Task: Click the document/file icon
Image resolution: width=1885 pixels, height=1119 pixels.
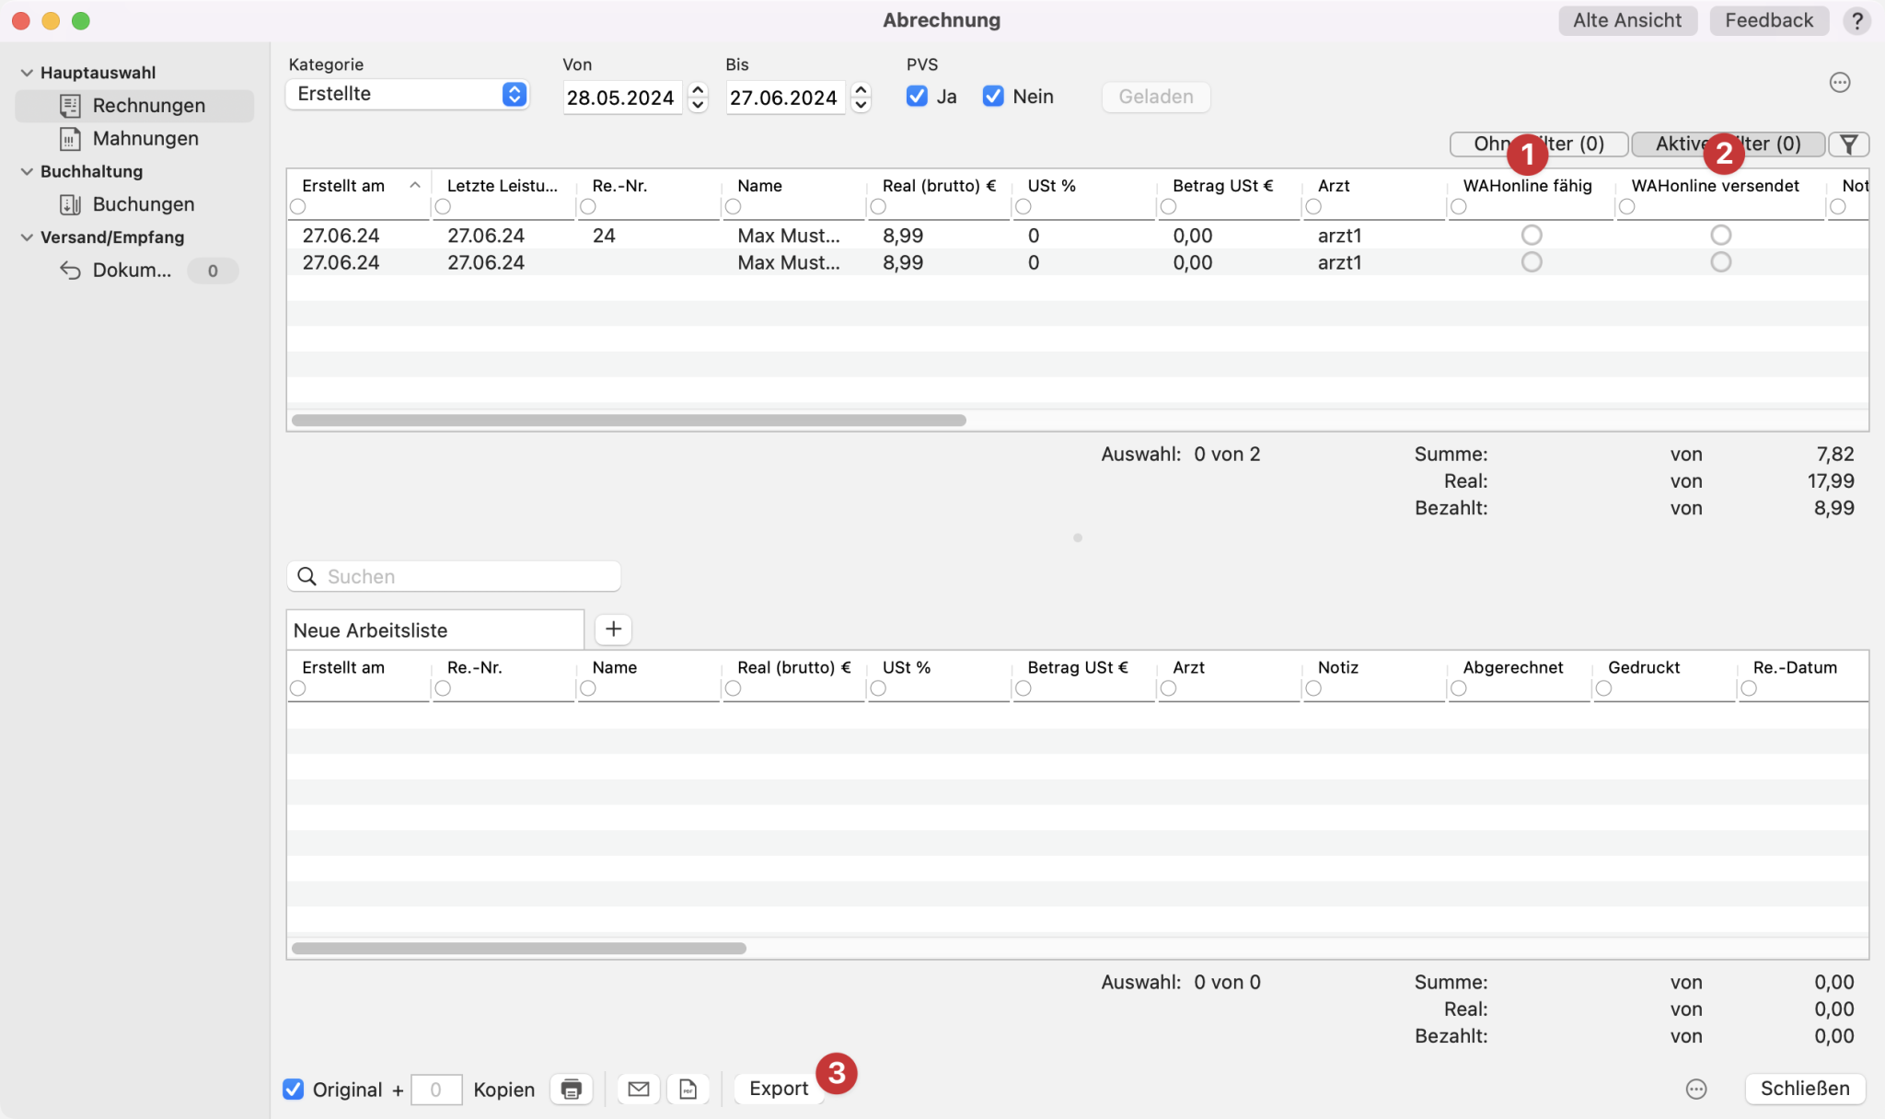Action: tap(688, 1087)
